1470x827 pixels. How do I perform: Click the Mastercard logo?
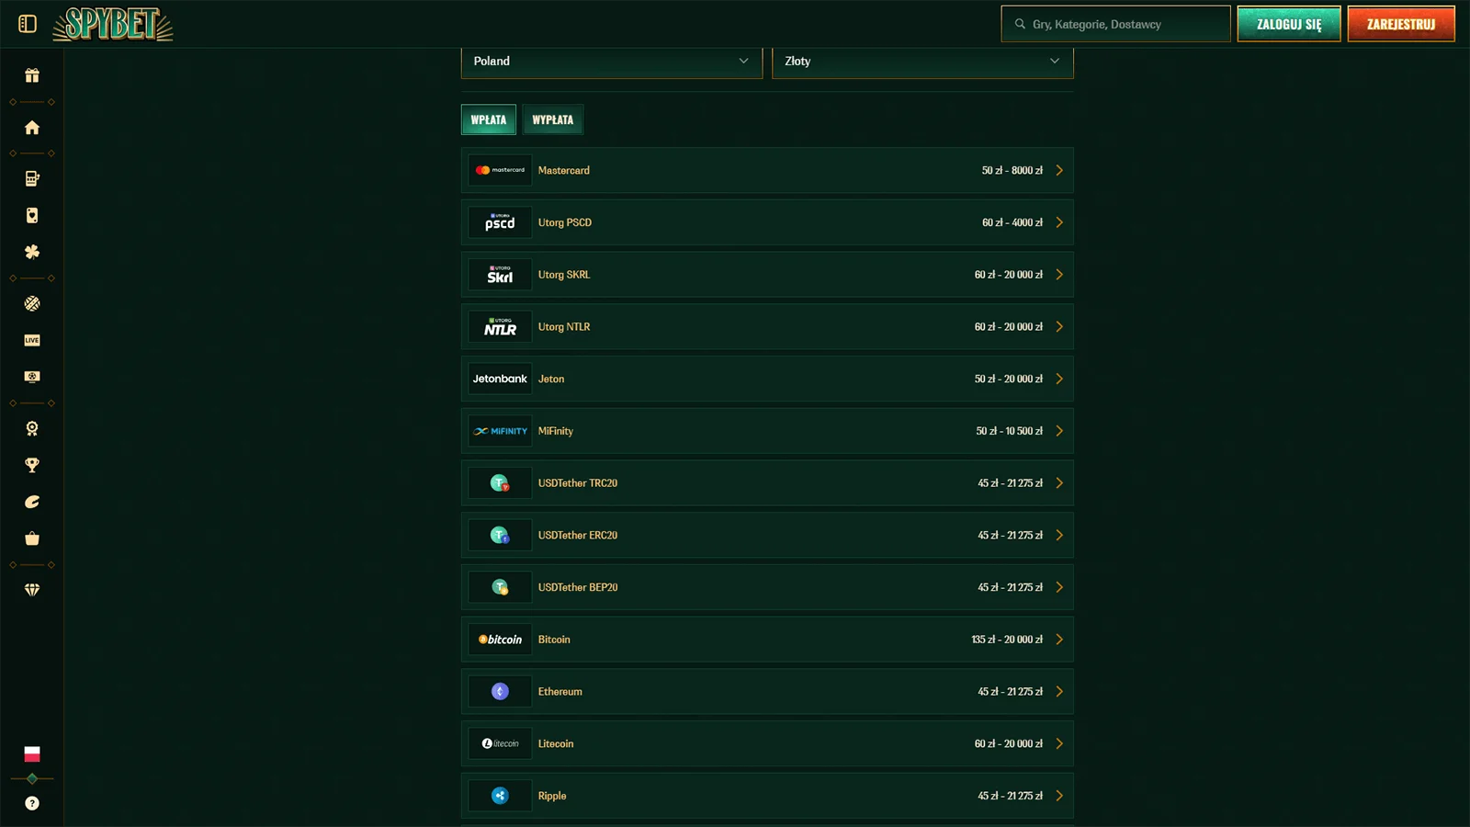(500, 170)
